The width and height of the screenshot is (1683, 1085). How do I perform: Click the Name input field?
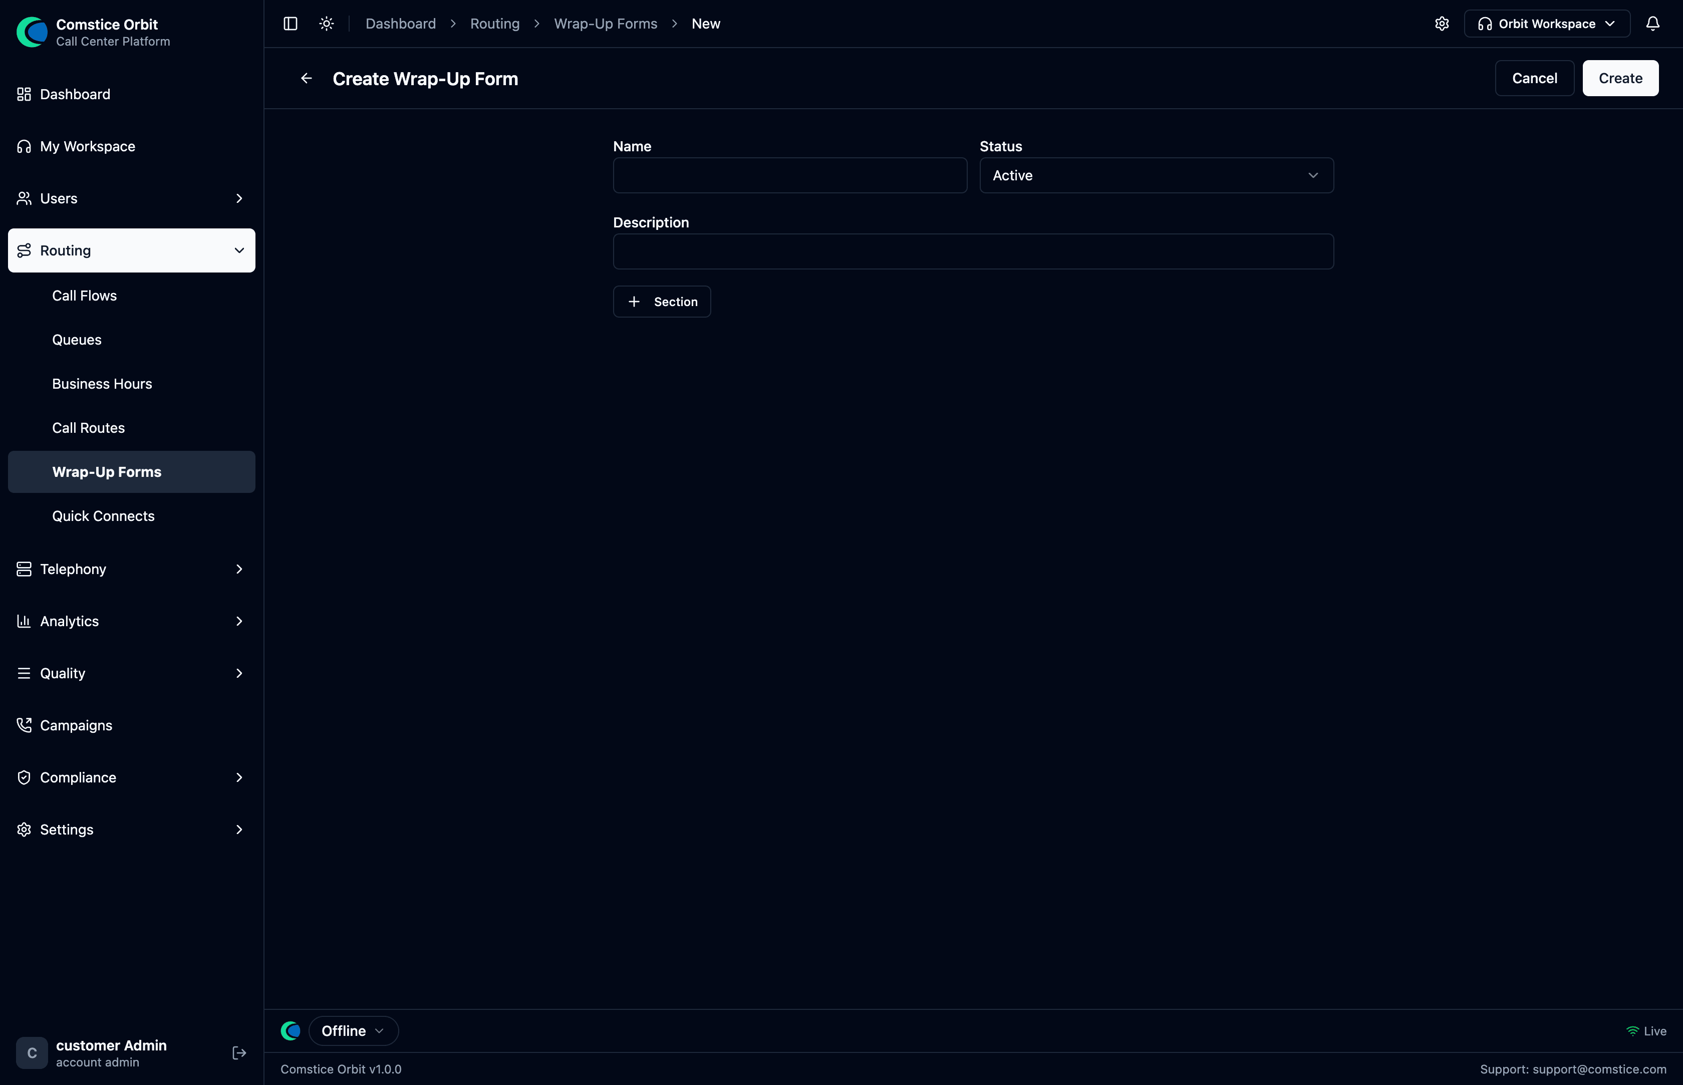(790, 175)
